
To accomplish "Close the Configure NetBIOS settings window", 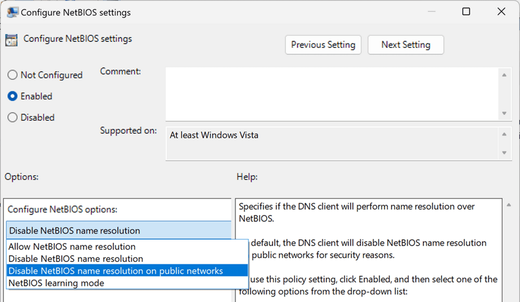I will pyautogui.click(x=501, y=12).
